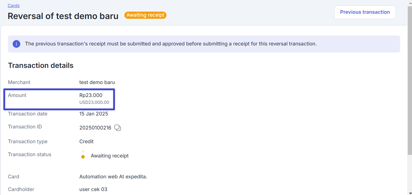Click the Credit transaction type value
The width and height of the screenshot is (412, 195).
coord(87,142)
